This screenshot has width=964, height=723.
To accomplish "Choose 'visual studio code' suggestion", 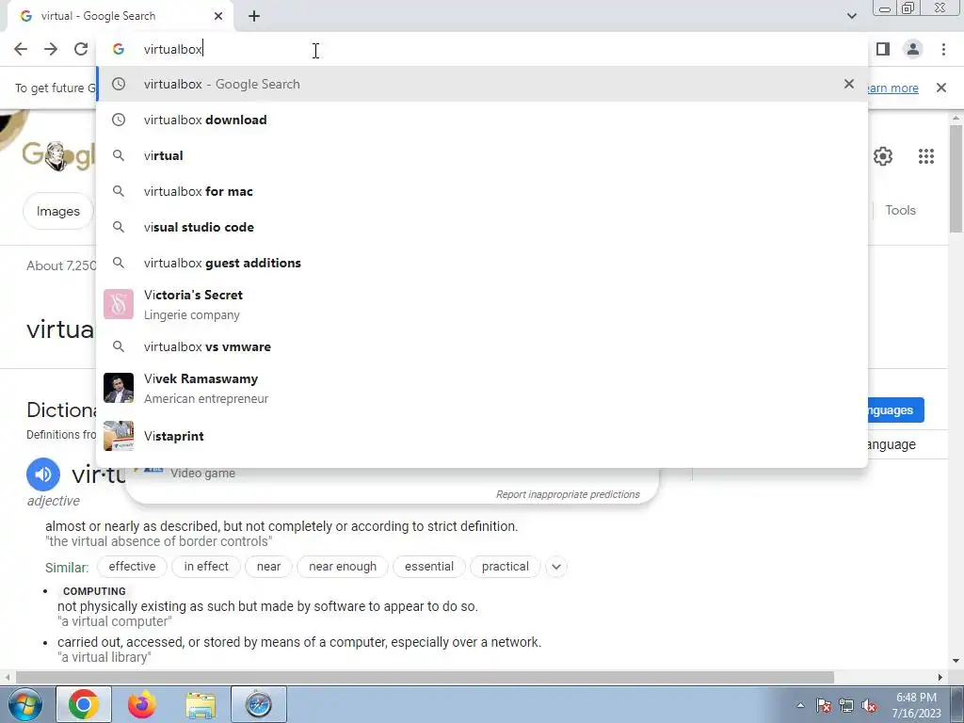I will (x=482, y=227).
